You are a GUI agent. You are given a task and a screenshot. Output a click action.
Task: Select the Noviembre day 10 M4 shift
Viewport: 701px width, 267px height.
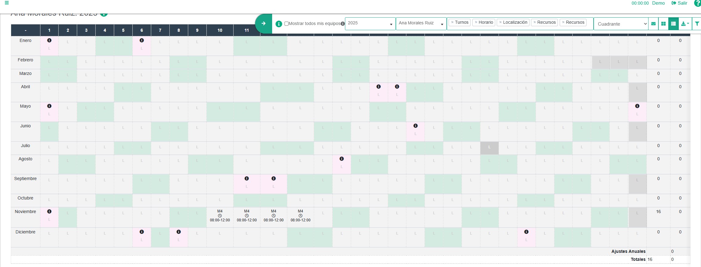coord(220,216)
